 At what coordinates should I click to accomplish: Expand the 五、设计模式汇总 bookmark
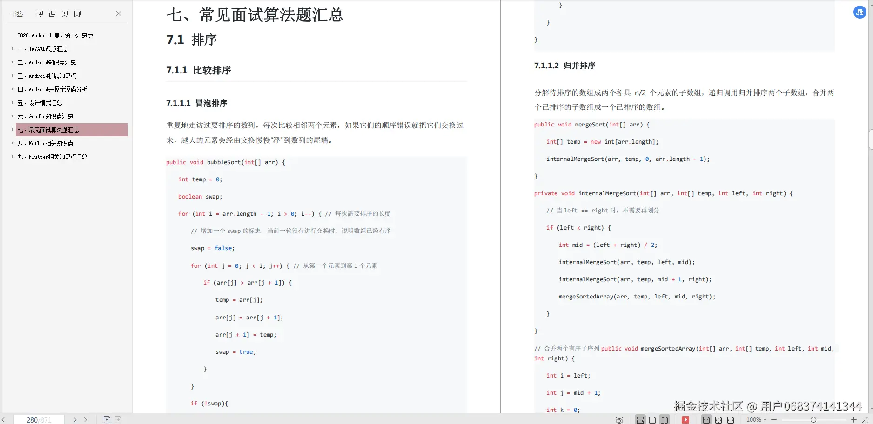pos(13,103)
